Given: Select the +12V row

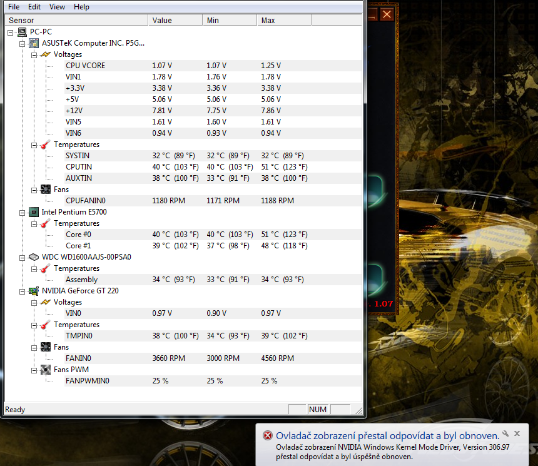Looking at the screenshot, I should (213, 111).
